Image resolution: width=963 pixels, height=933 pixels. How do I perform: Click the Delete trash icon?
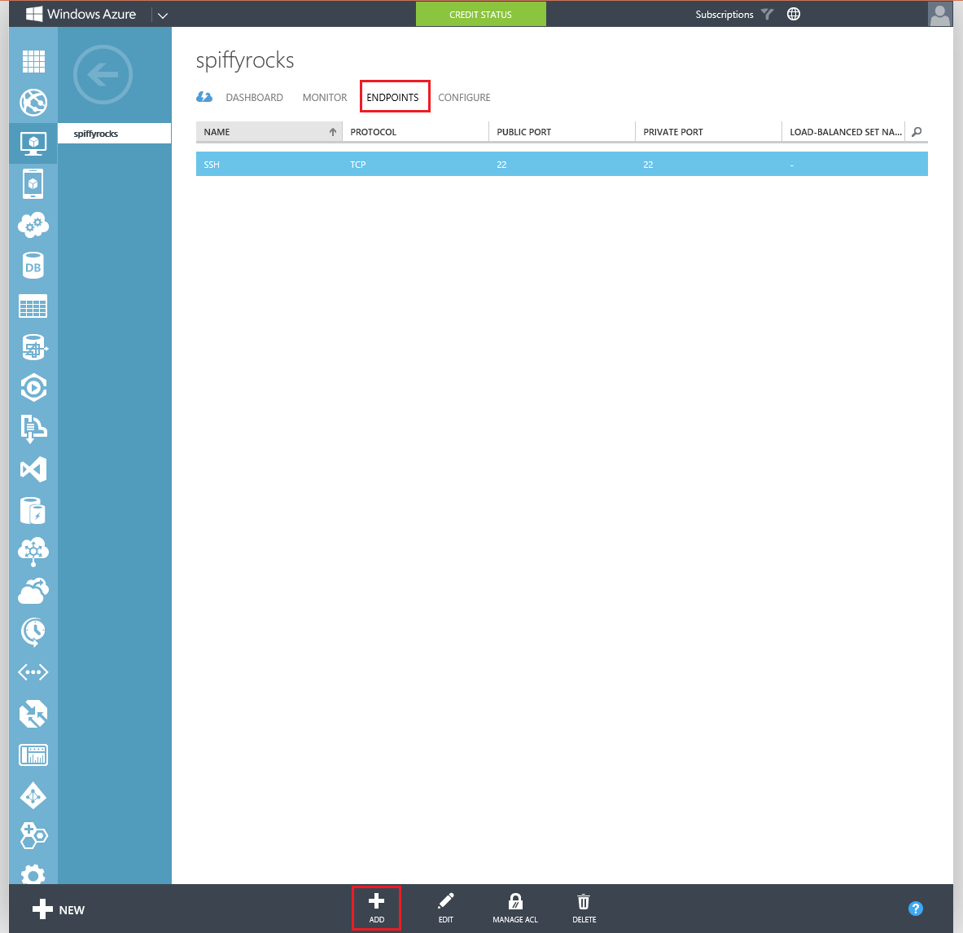584,902
